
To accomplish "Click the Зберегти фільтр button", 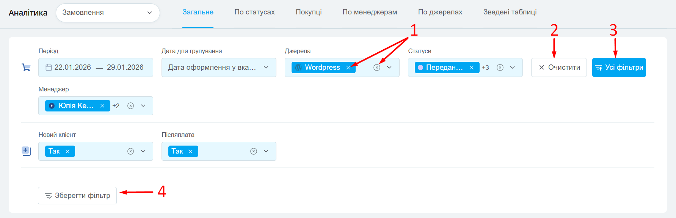I will 77,196.
